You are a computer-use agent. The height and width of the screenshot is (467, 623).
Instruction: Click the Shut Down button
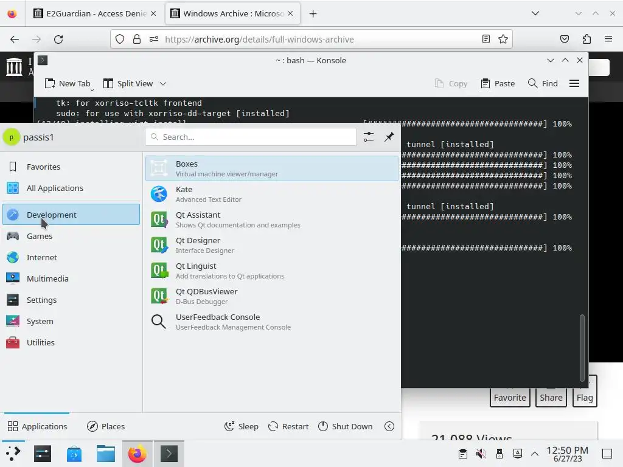346,426
